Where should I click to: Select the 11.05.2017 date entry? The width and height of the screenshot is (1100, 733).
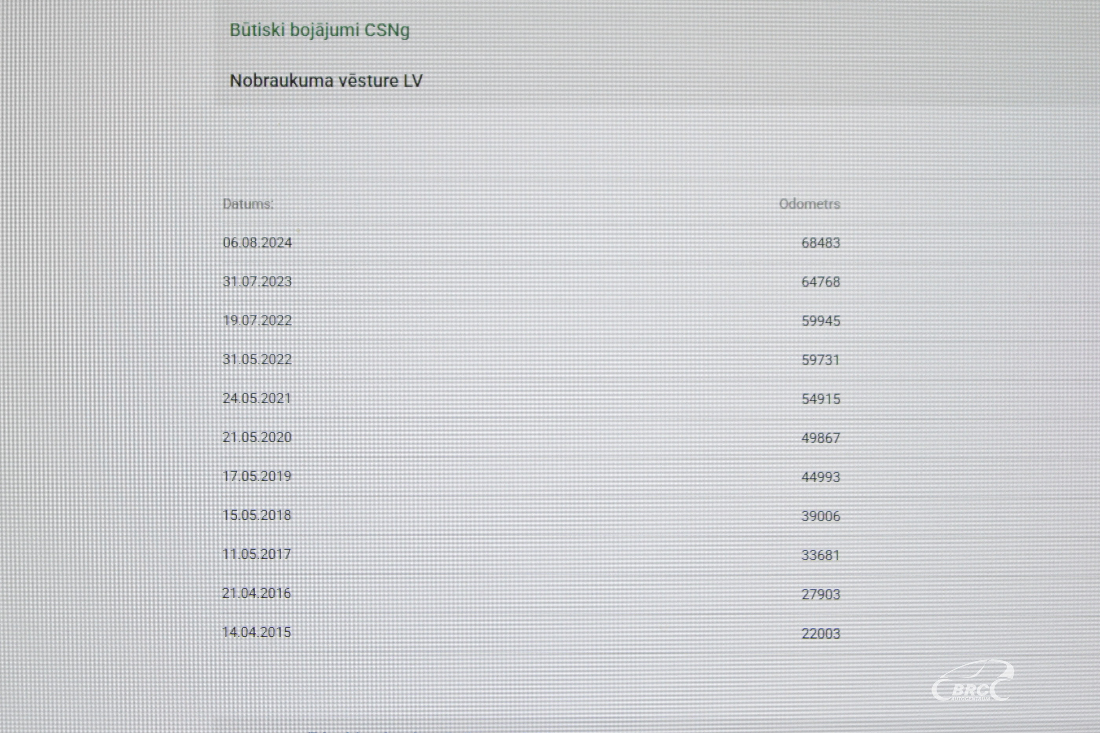(257, 554)
